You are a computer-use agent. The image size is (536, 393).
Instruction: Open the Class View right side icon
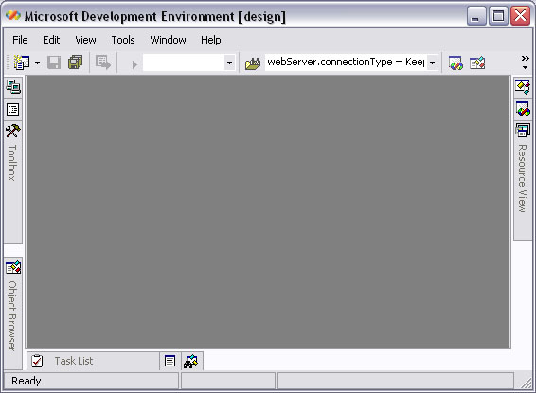tap(523, 109)
